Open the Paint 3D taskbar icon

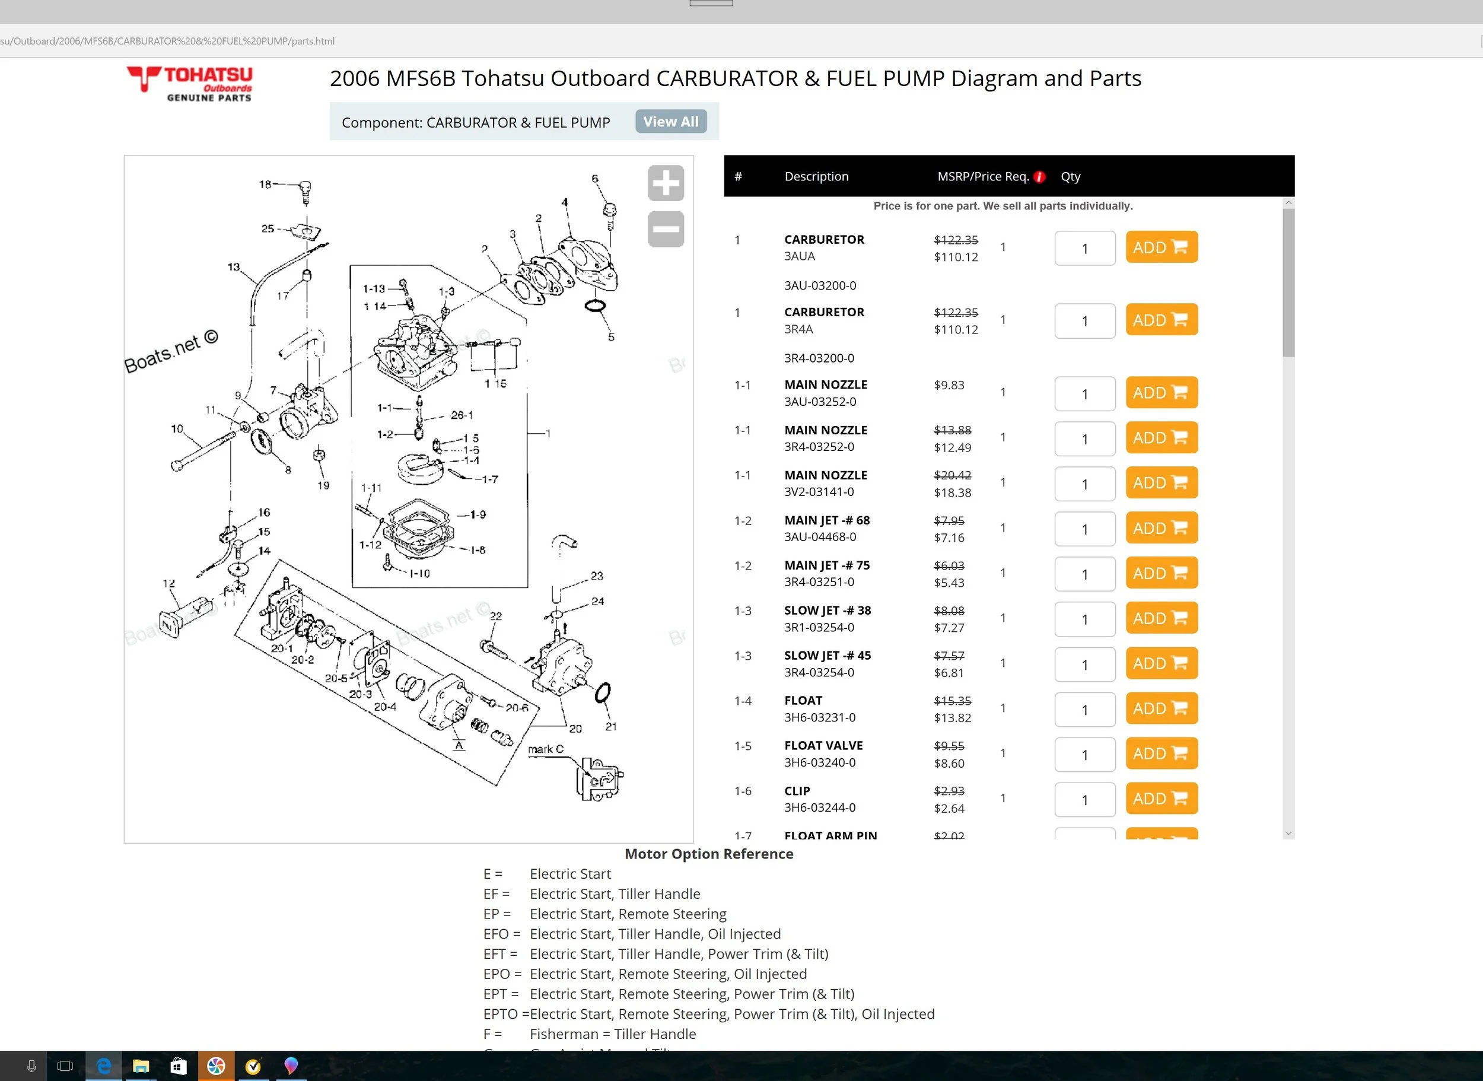pyautogui.click(x=291, y=1066)
